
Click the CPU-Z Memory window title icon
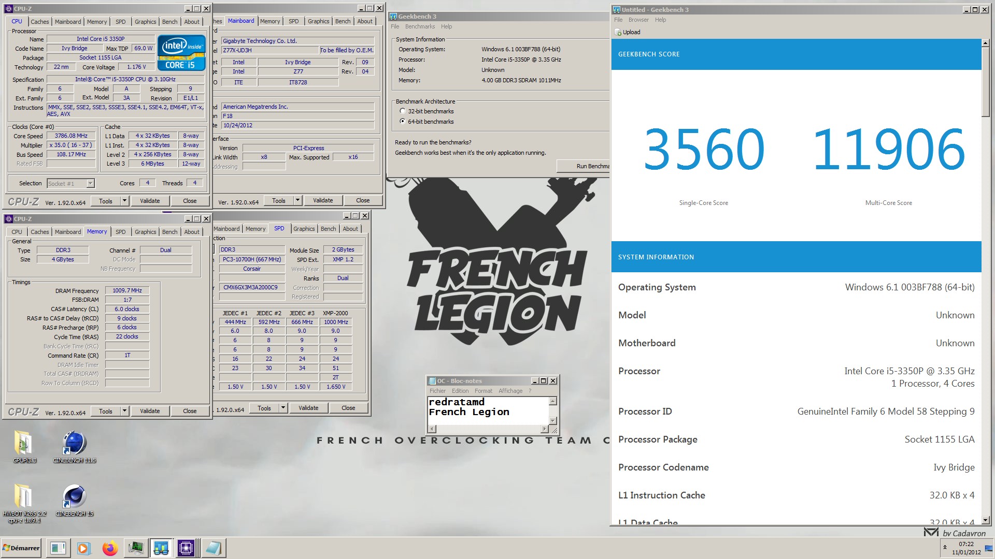pos(8,219)
